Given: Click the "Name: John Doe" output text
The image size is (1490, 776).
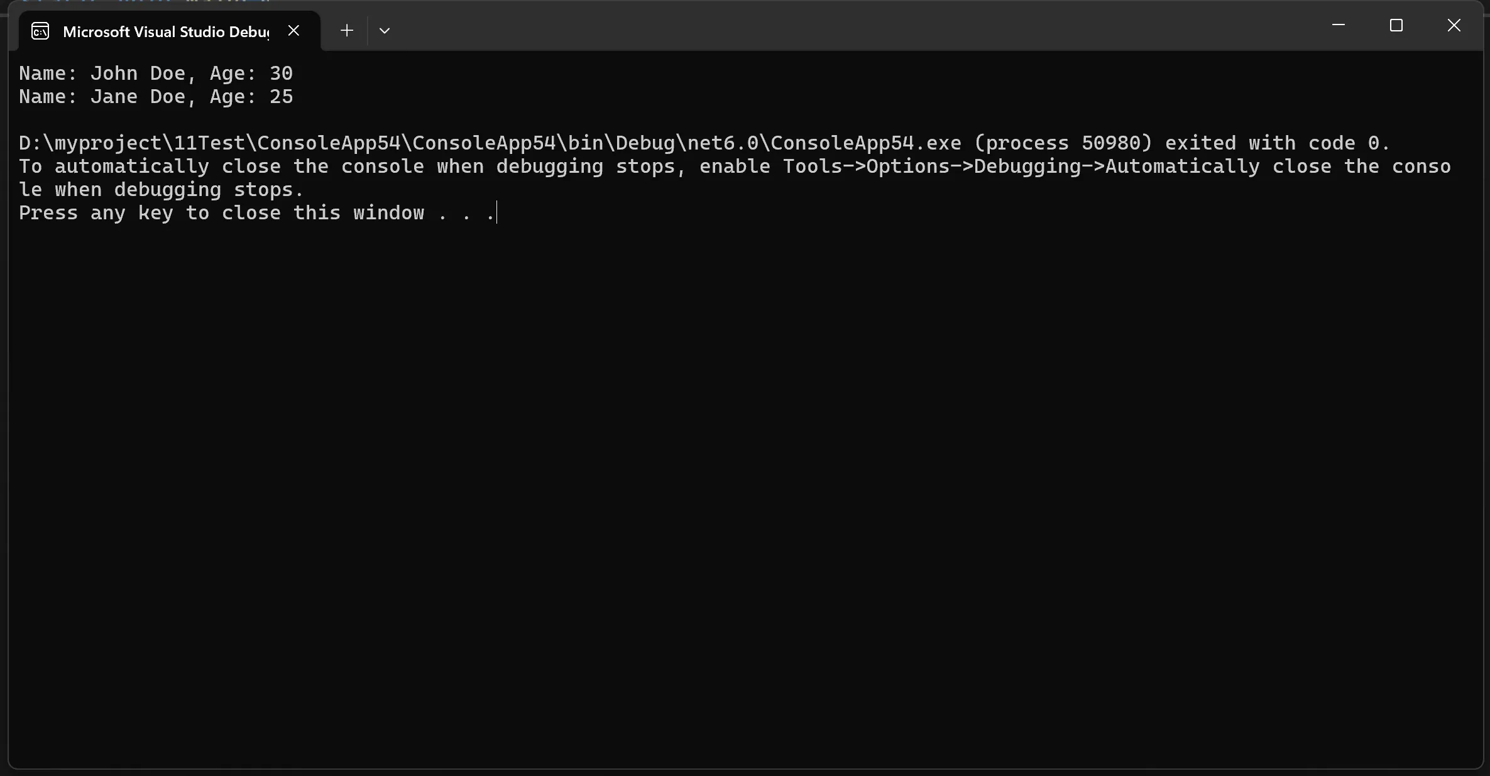Looking at the screenshot, I should coord(102,74).
